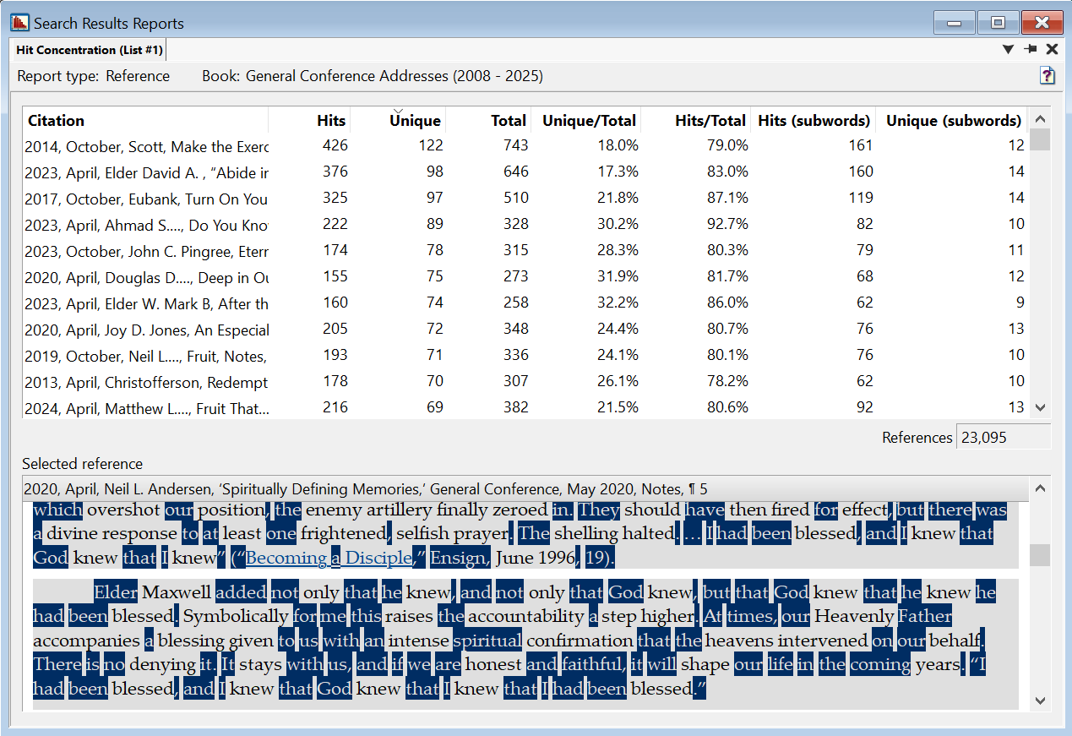The height and width of the screenshot is (736, 1072).
Task: Select the 2014 October Scott citation row
Action: coord(146,145)
